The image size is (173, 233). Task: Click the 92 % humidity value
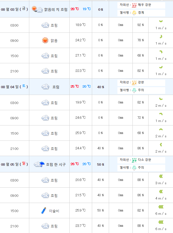[x=141, y=25]
